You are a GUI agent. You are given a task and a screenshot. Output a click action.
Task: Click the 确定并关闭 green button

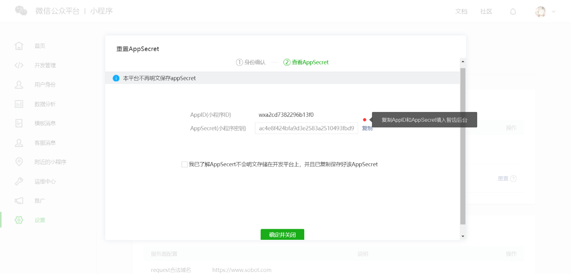[282, 235]
